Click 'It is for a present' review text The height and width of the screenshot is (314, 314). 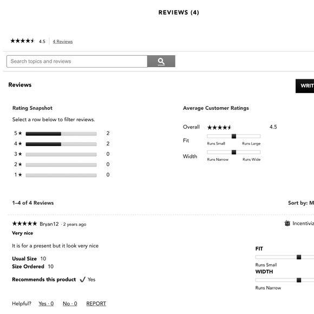coord(55,246)
